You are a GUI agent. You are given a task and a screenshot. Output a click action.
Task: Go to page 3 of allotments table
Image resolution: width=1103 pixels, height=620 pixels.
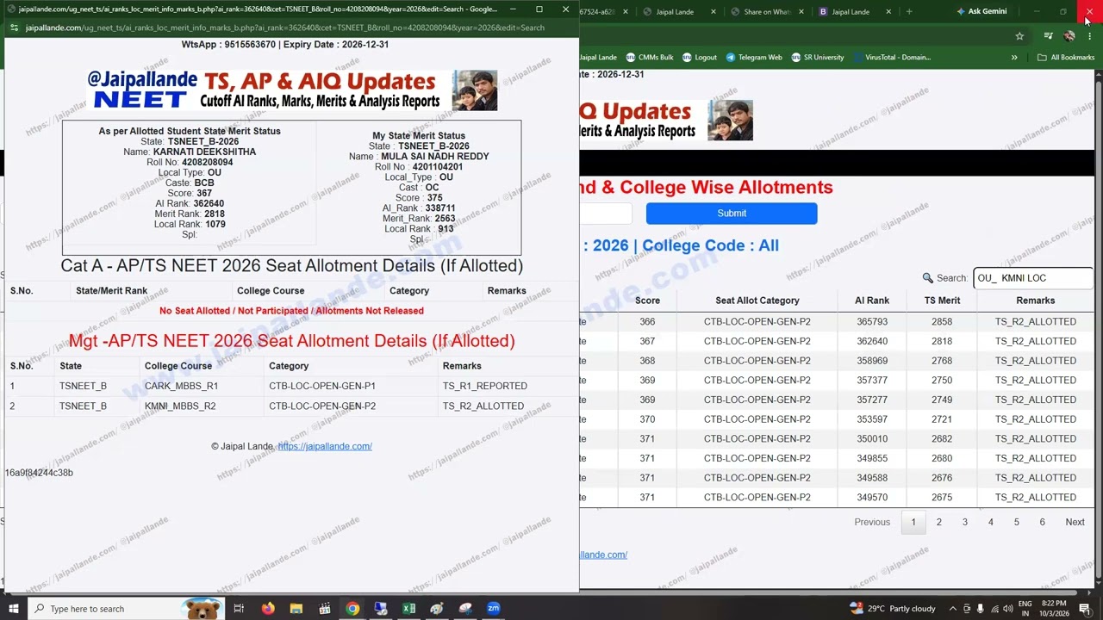tap(965, 522)
